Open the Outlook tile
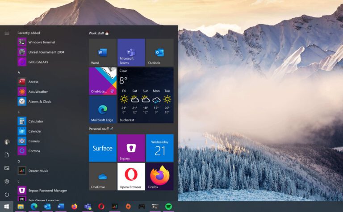The height and width of the screenshot is (212, 343). pyautogui.click(x=160, y=53)
